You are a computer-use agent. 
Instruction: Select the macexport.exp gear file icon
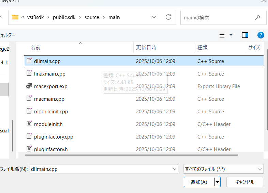click(29, 86)
